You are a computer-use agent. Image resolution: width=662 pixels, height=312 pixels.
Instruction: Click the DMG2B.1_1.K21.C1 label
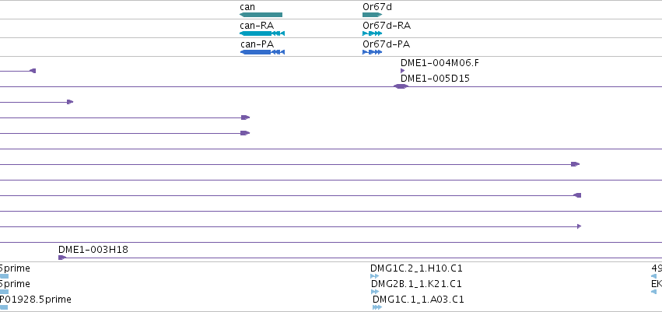(x=417, y=284)
